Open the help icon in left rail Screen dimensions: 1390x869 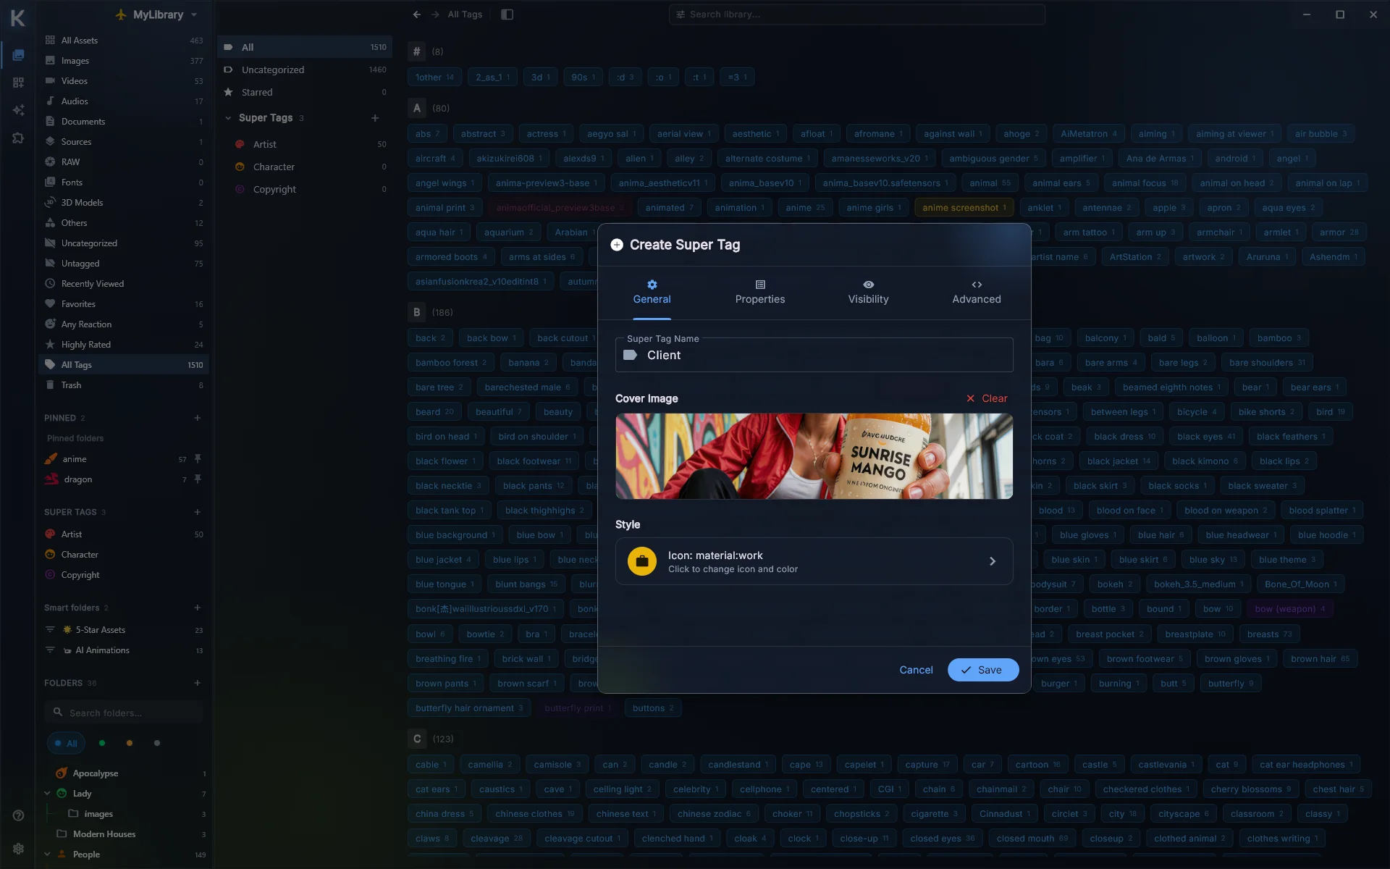[18, 815]
